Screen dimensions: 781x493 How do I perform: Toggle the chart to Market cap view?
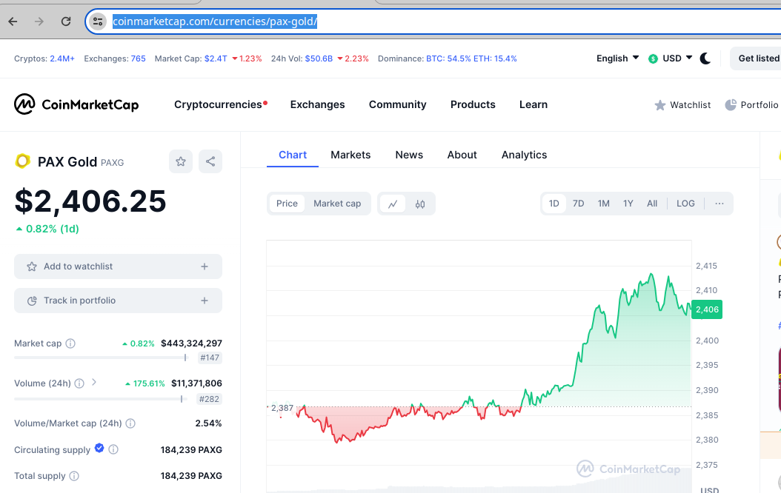pos(337,204)
